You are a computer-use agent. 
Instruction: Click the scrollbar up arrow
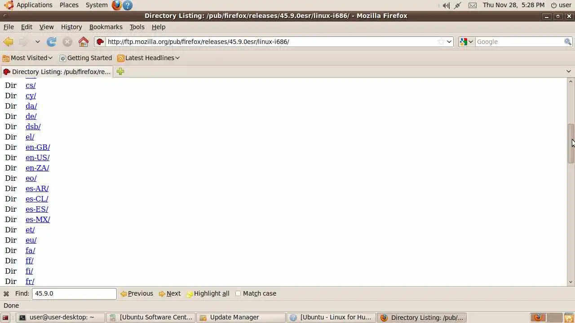(x=571, y=81)
